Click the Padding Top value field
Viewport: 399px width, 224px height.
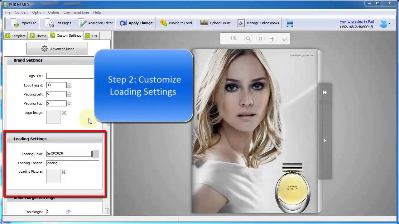click(x=56, y=103)
